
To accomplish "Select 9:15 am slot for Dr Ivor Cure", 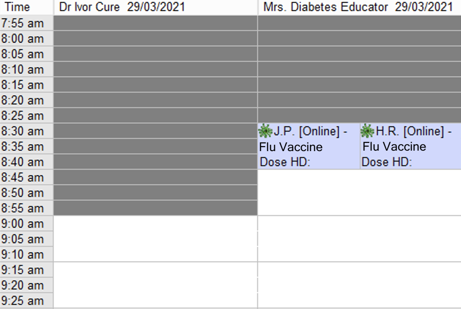I will (155, 270).
